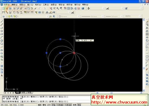149x106 pixels.
Task: Click the vertical scrollbar up arrow
Action: 144,20
